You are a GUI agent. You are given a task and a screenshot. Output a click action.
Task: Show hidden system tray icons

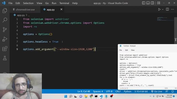pyautogui.click(x=150, y=96)
